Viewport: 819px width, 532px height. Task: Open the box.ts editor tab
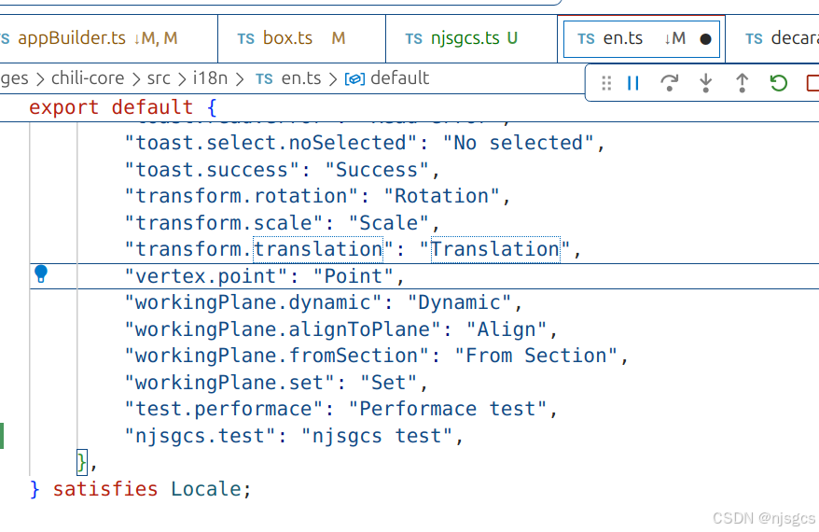click(x=288, y=38)
